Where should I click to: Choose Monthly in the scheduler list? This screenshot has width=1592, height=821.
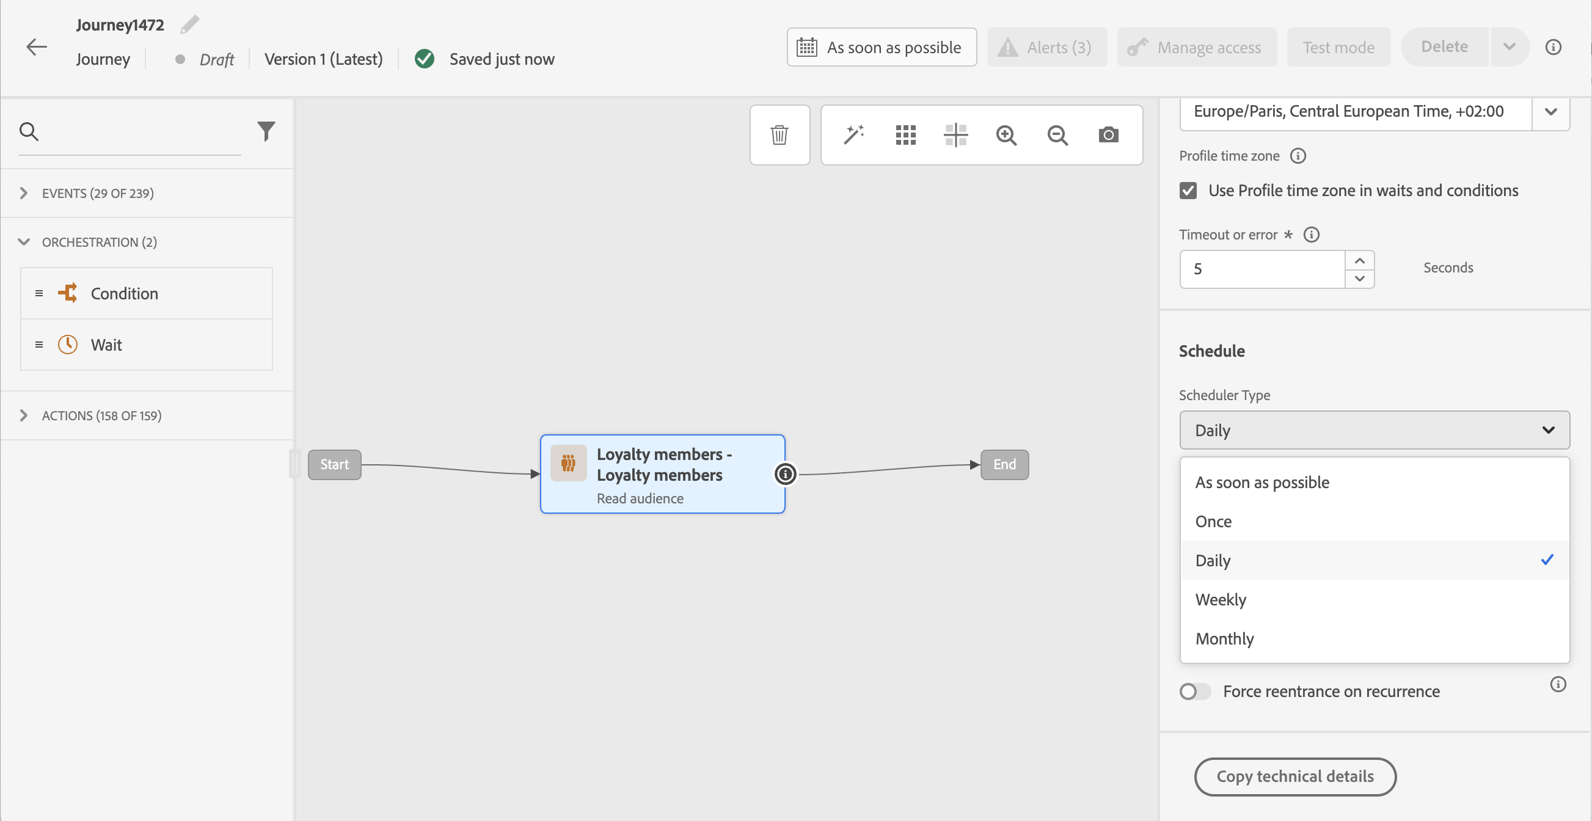point(1224,638)
